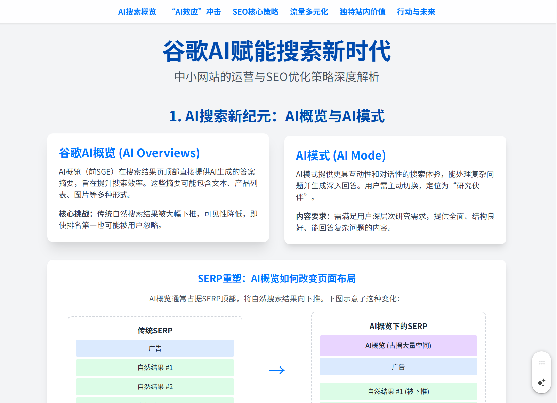Select 自然结果 #1 block in 传统SERP
The image size is (557, 403).
point(155,368)
